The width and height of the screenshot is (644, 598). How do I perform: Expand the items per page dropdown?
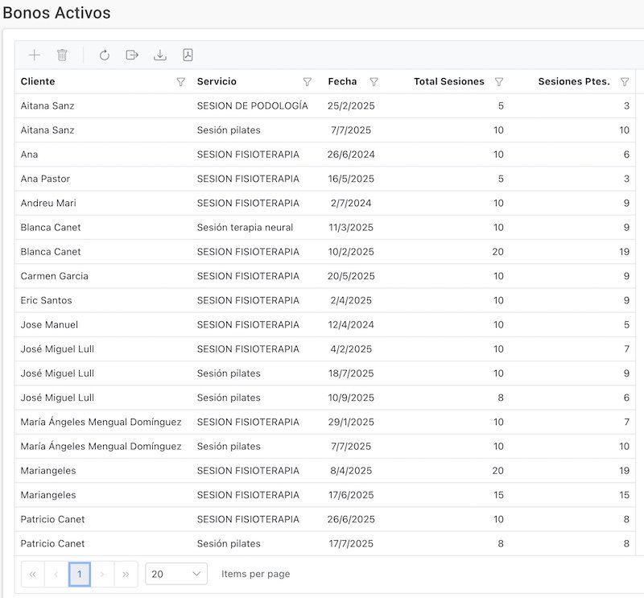(x=176, y=574)
